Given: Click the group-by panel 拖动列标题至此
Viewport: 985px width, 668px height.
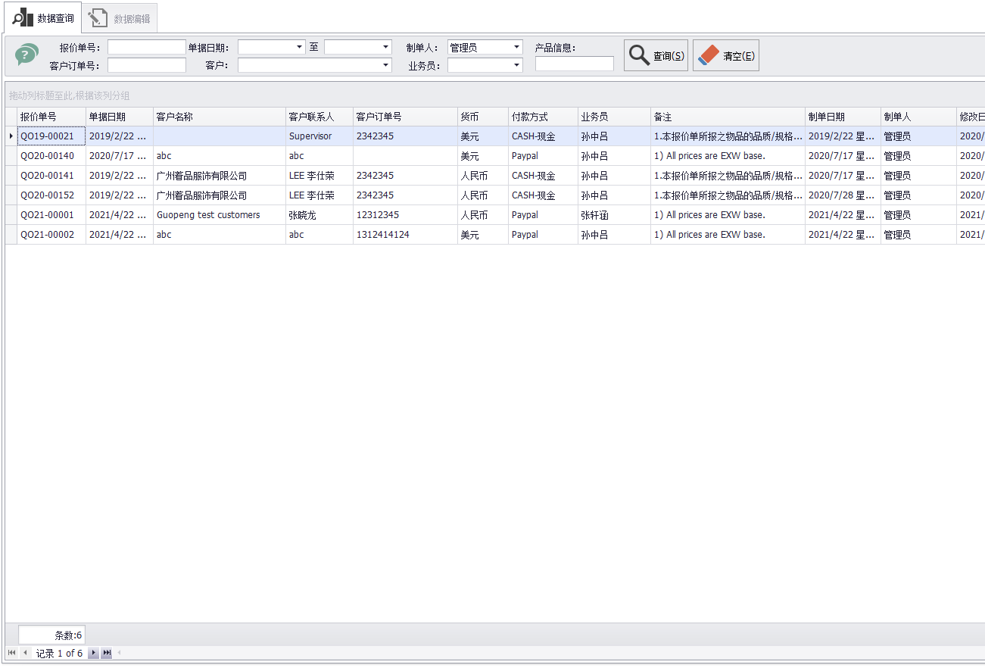Looking at the screenshot, I should (495, 95).
